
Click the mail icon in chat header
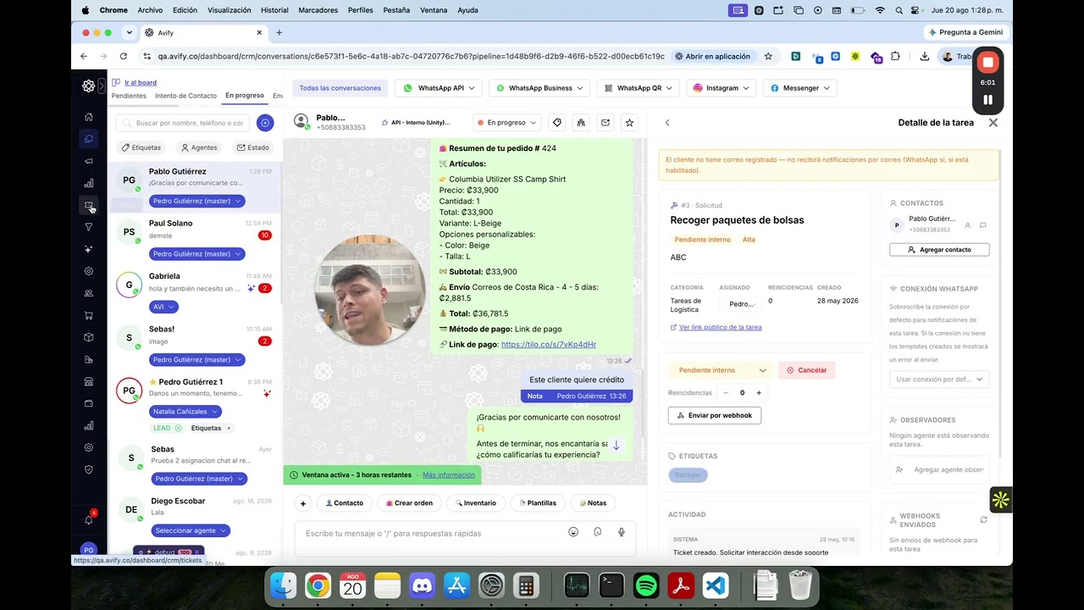pyautogui.click(x=606, y=123)
